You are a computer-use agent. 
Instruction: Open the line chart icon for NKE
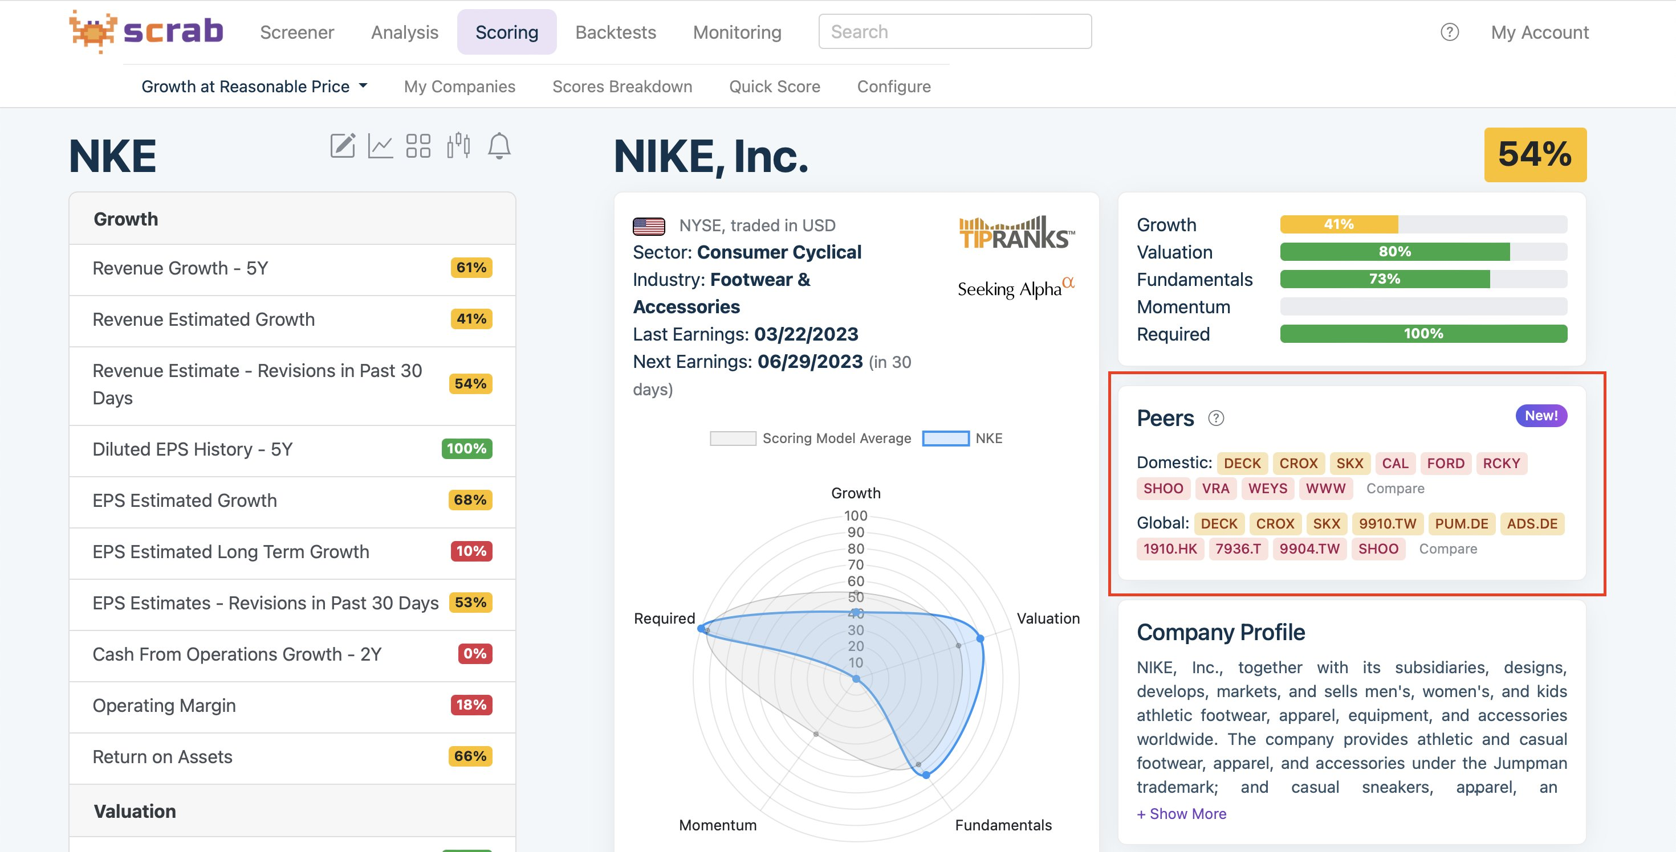click(380, 146)
